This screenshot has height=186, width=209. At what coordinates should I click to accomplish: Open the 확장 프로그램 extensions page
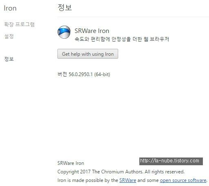pos(19,24)
